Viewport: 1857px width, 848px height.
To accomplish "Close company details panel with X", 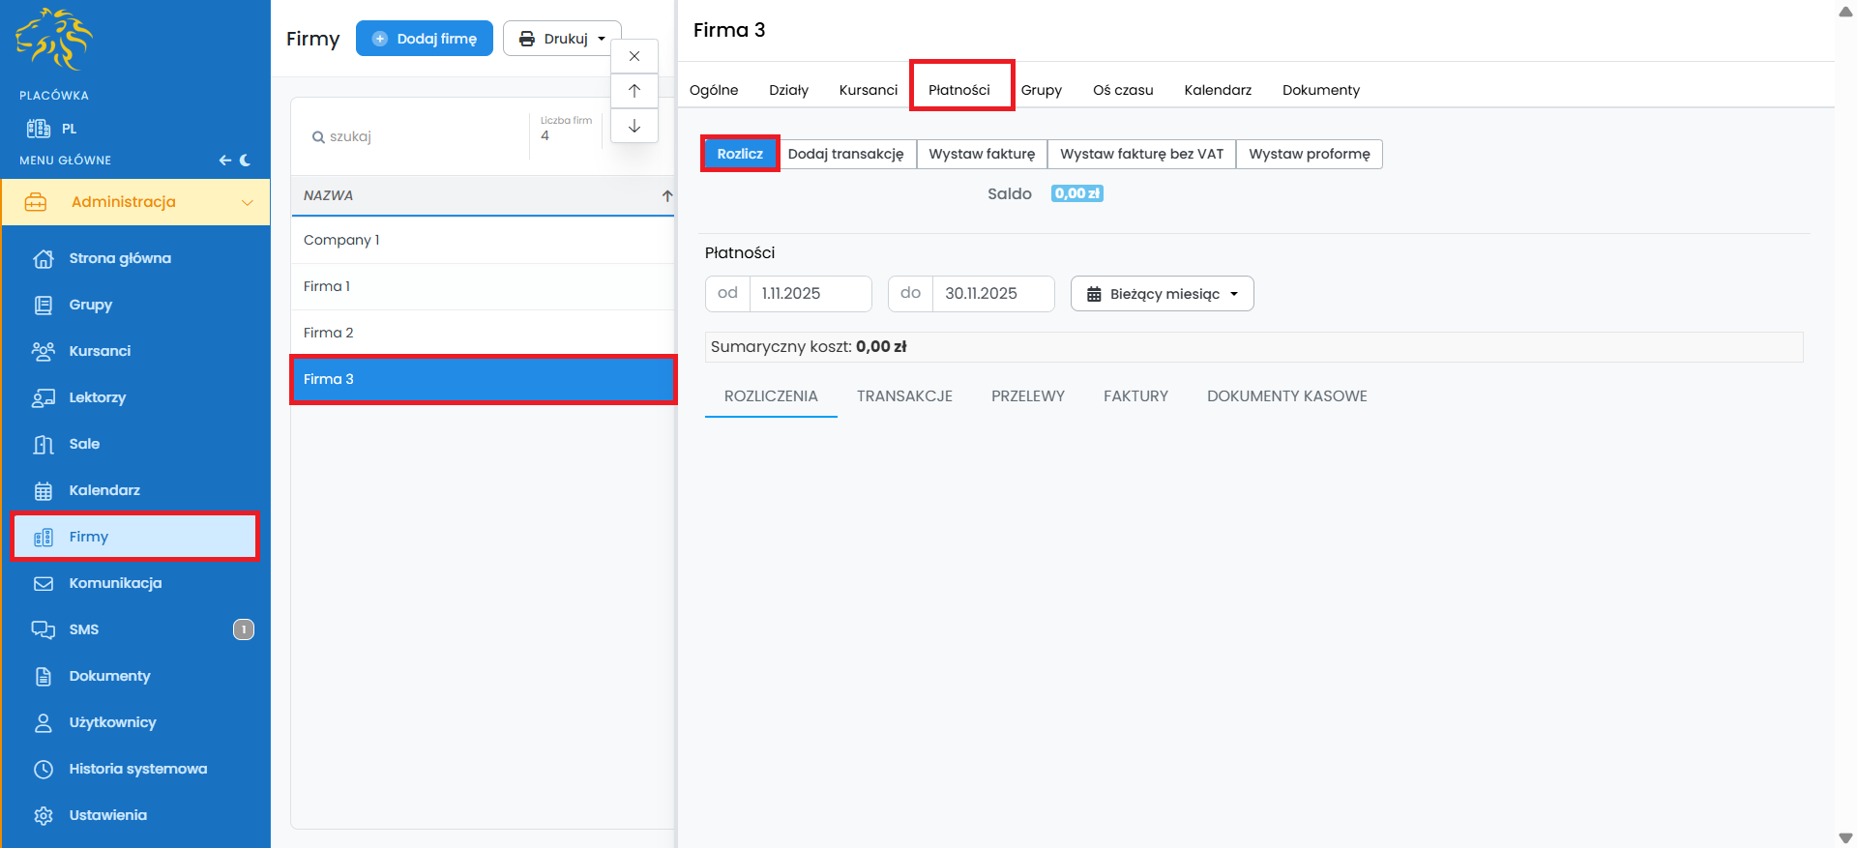I will click(x=634, y=56).
